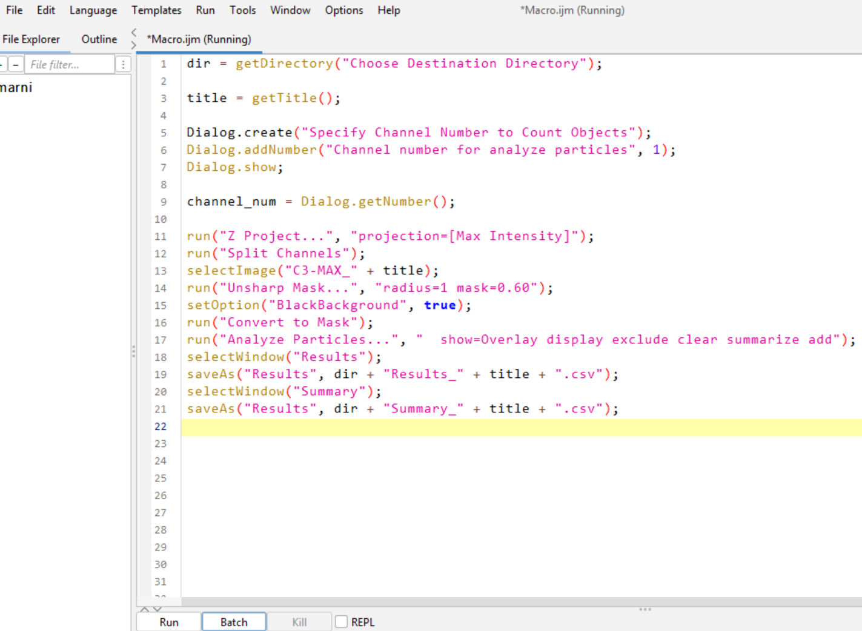Click the up arrow on the bottom divider

(145, 609)
